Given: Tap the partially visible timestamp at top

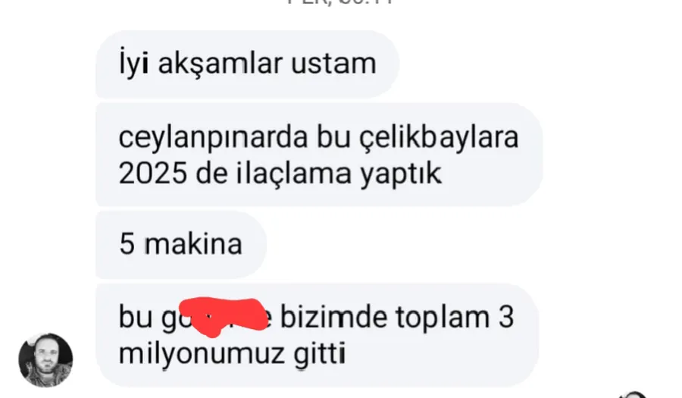Looking at the screenshot, I should pyautogui.click(x=340, y=2).
